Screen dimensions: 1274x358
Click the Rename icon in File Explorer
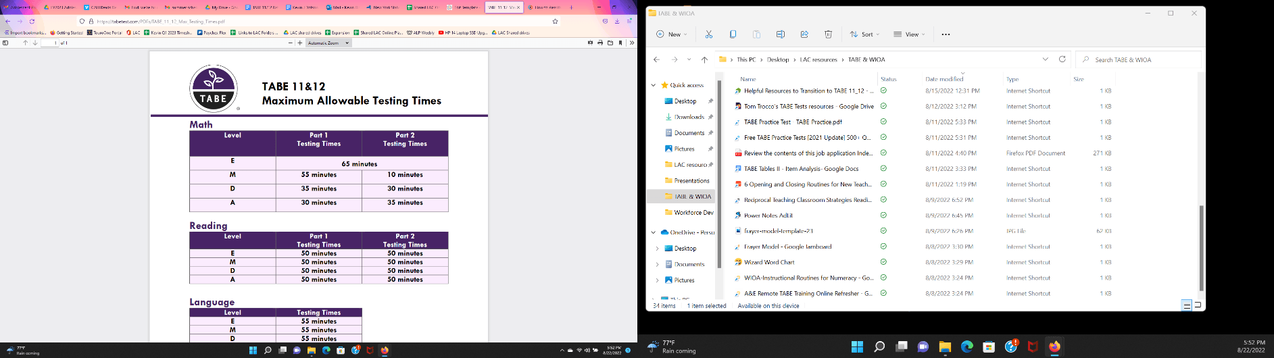780,34
